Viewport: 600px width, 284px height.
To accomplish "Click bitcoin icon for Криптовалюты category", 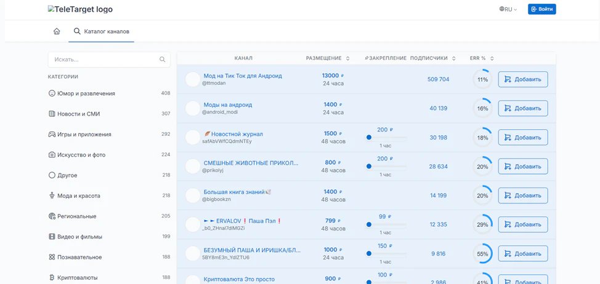I will click(x=52, y=277).
